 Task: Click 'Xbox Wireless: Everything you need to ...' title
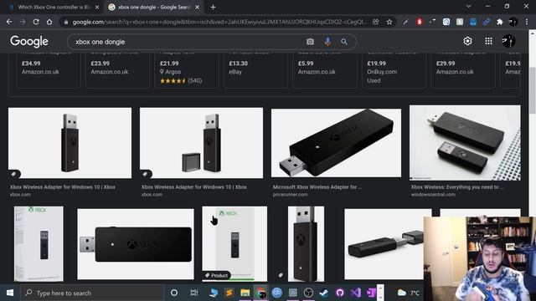457,187
